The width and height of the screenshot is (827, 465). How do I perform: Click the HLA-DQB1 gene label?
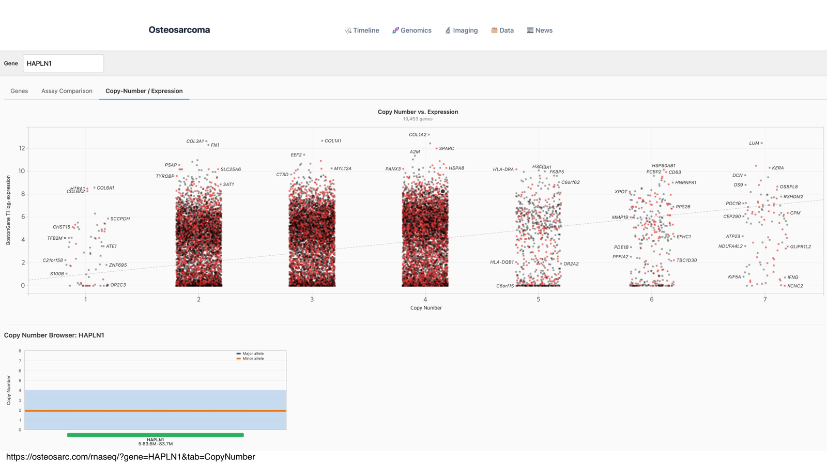[x=502, y=262]
